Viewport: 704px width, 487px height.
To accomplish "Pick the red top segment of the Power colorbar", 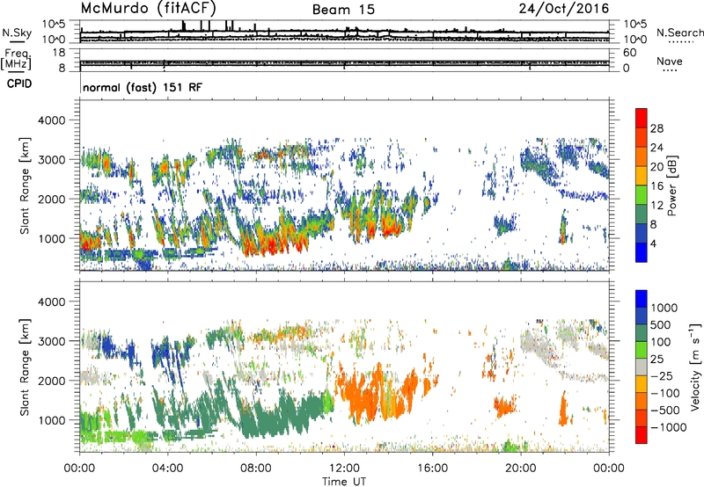I will point(642,119).
